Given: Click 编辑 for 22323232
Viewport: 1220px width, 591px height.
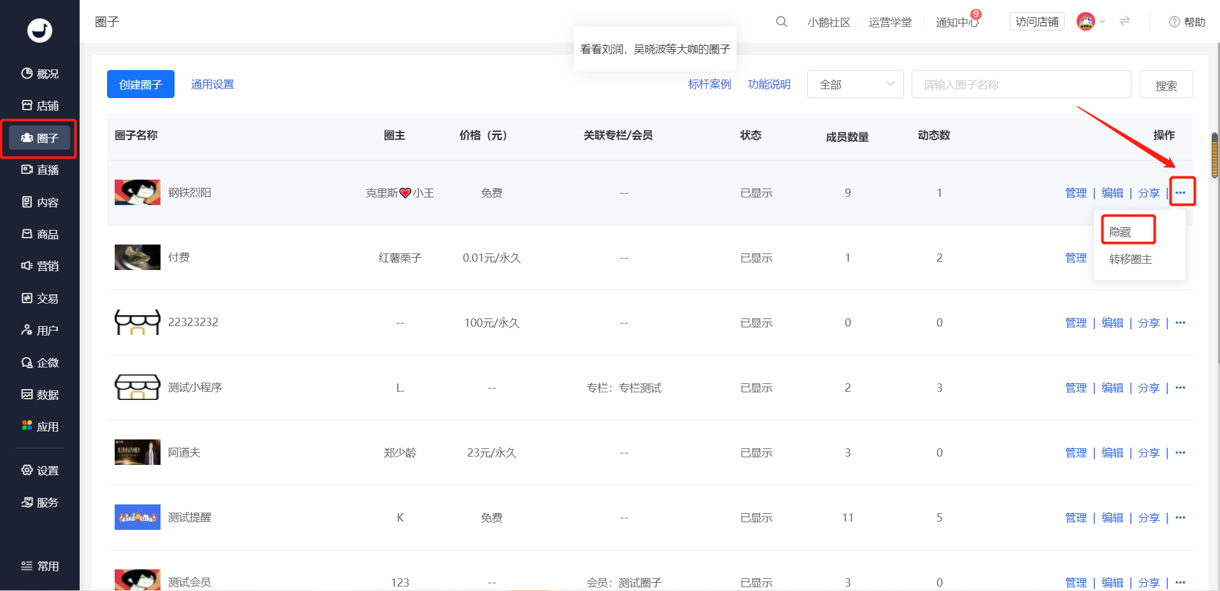Looking at the screenshot, I should tap(1112, 323).
